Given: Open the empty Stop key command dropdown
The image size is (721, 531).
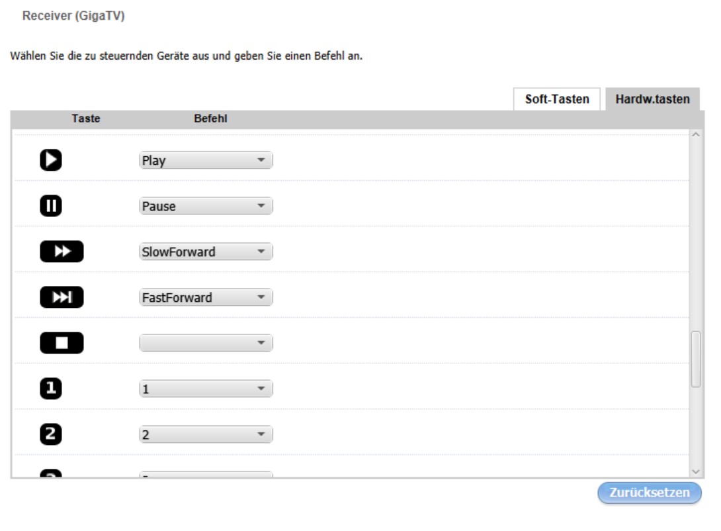Looking at the screenshot, I should pyautogui.click(x=206, y=343).
